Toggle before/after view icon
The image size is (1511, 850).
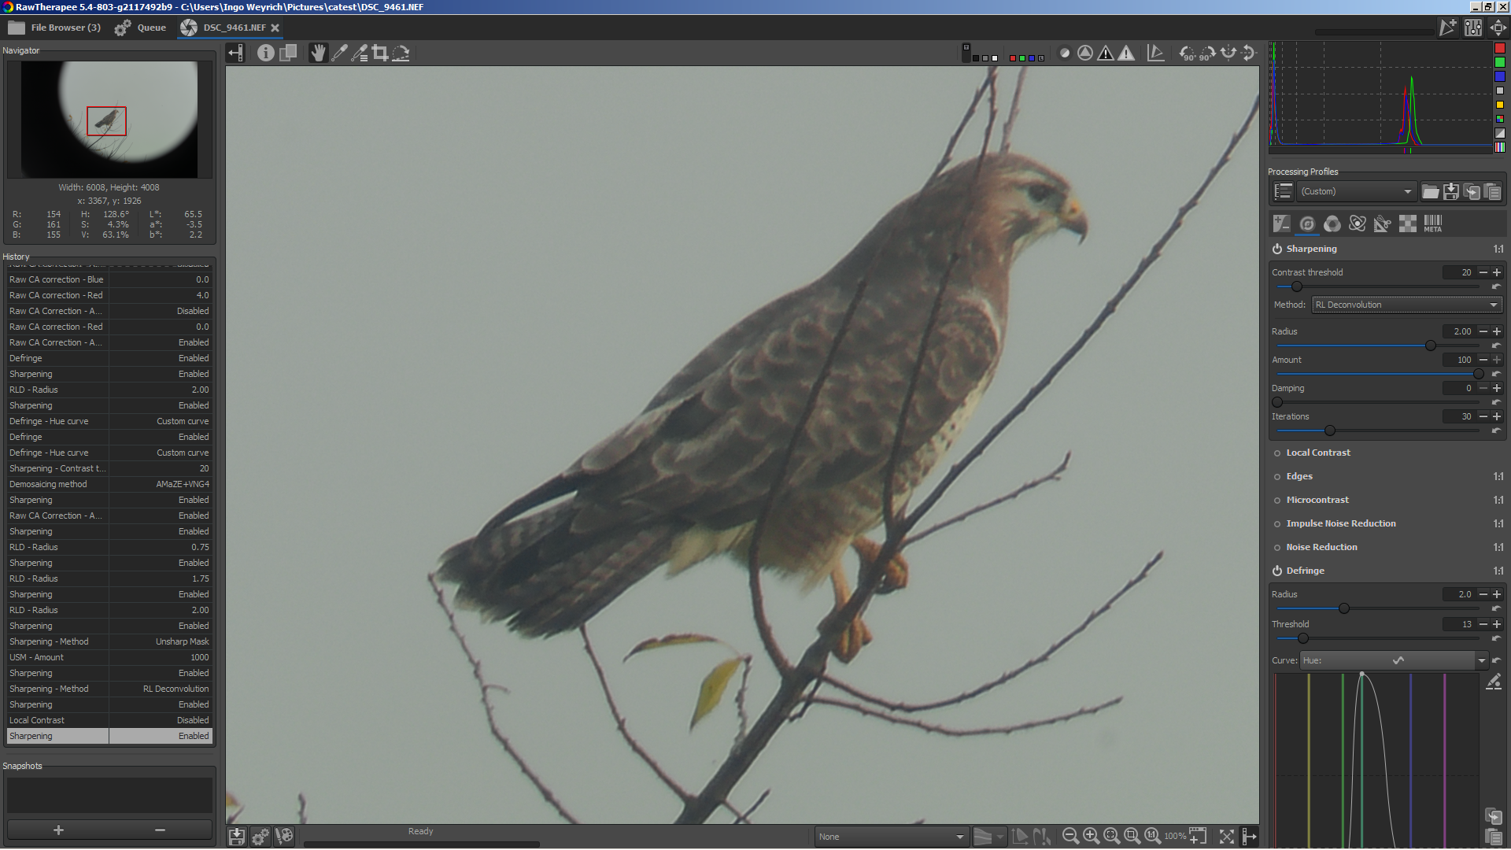[288, 53]
